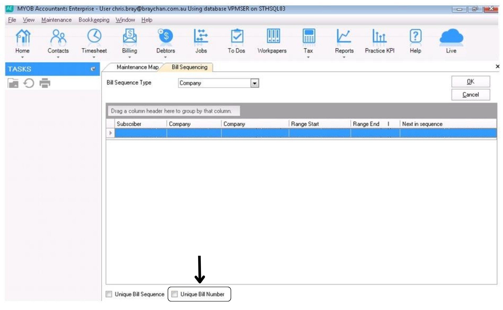The image size is (503, 310).
Task: Switch to the Maintenance Map tab
Action: pyautogui.click(x=137, y=67)
